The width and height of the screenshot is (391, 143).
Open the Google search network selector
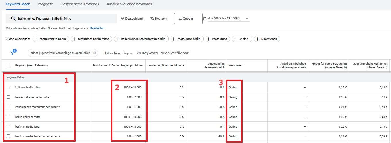click(188, 19)
